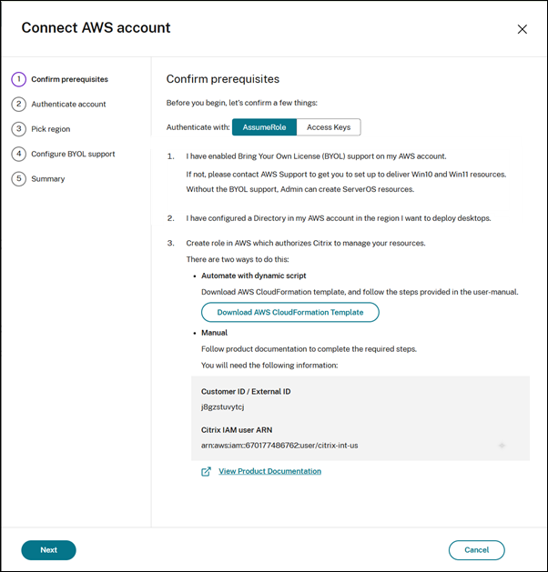This screenshot has height=572, width=548.
Task: Click the step 4 number icon
Action: pos(18,154)
